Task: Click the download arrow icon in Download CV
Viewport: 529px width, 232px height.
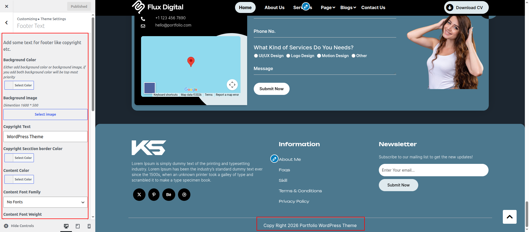Action: point(450,7)
